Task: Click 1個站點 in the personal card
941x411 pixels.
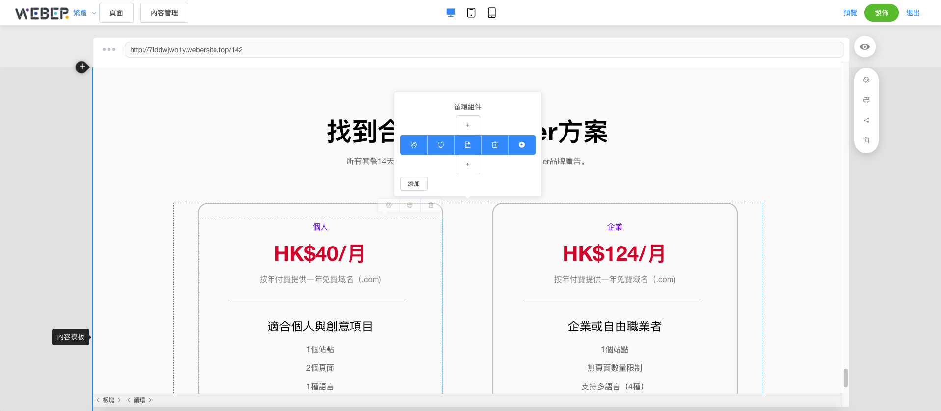Action: click(x=320, y=349)
